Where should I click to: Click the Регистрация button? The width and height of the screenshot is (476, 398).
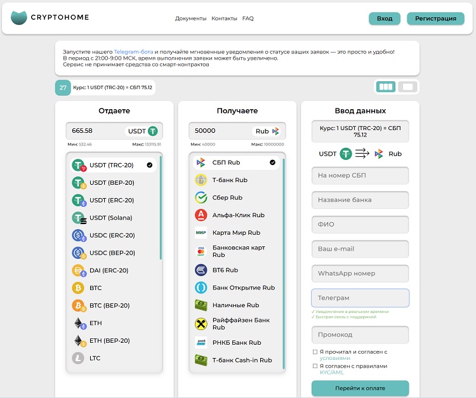(435, 18)
